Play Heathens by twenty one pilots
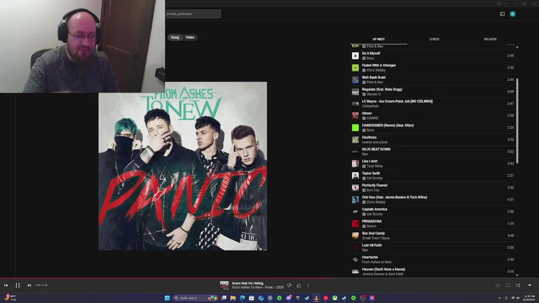Viewport: 539px width, 303px height. coord(433,140)
